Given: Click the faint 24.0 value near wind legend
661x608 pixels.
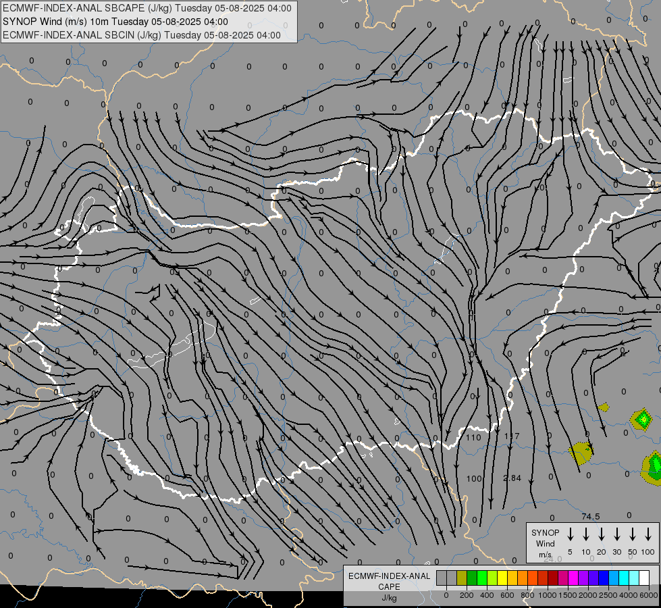Looking at the screenshot, I should [x=553, y=559].
